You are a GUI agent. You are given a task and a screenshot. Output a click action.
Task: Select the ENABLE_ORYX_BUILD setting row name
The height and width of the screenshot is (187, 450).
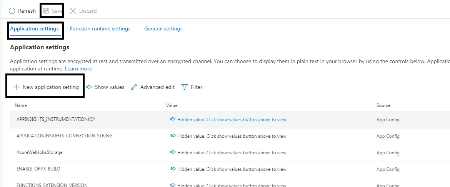point(38,169)
